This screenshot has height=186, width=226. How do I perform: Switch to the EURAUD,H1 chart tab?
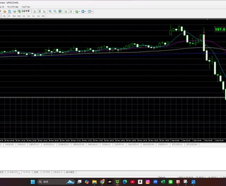(64, 144)
